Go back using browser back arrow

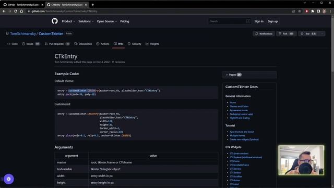[x=4, y=11]
